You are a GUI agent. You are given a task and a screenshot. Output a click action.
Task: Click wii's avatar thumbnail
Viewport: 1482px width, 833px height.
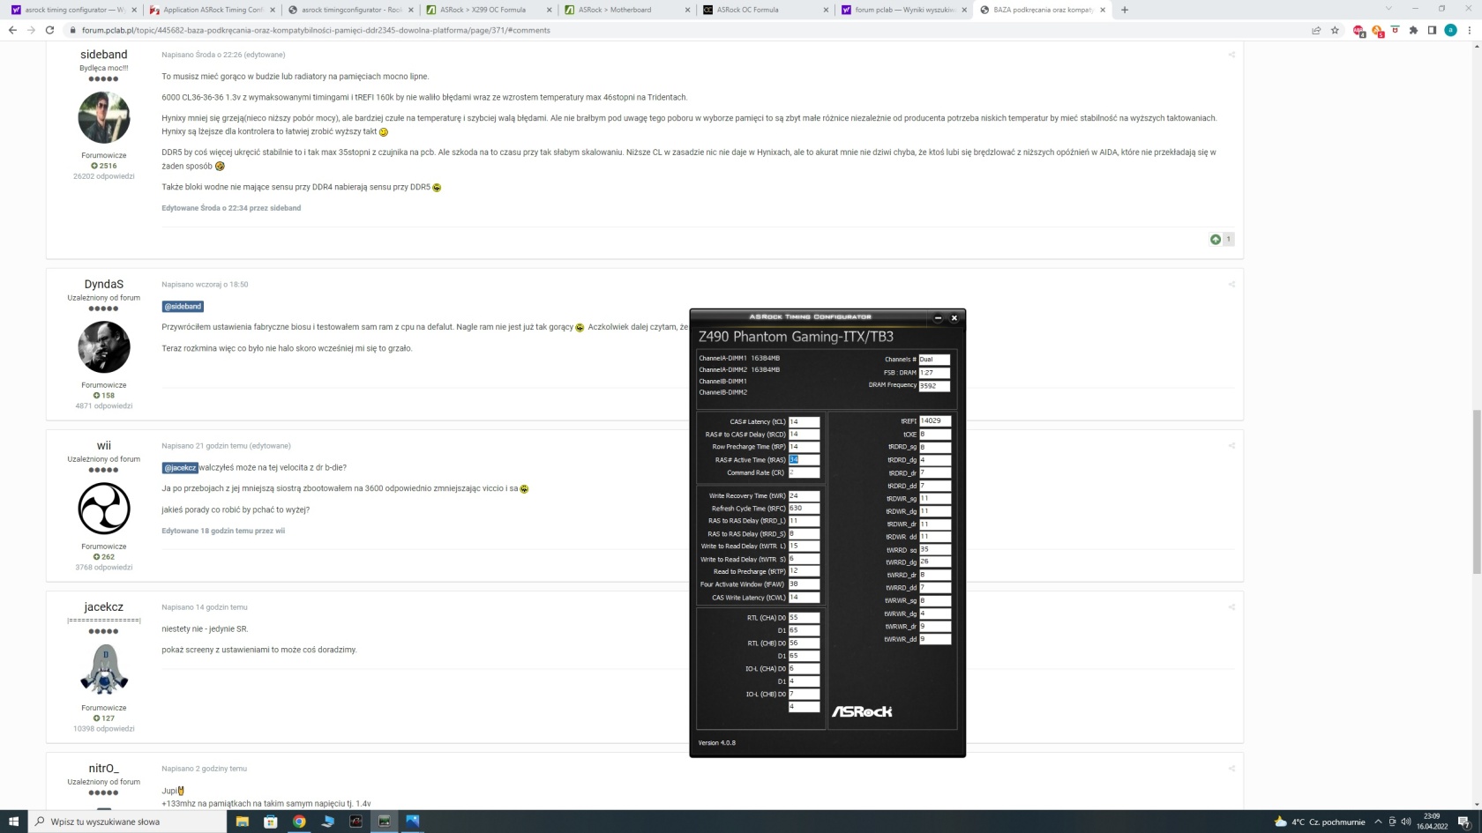[104, 509]
